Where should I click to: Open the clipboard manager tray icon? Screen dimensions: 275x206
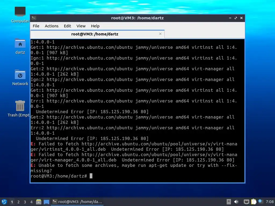(254, 202)
